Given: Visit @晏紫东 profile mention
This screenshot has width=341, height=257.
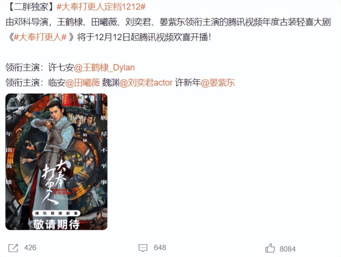Looking at the screenshot, I should click(218, 83).
